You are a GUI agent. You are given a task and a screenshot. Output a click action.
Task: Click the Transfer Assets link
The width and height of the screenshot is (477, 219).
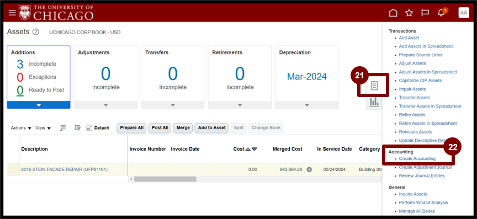point(414,97)
